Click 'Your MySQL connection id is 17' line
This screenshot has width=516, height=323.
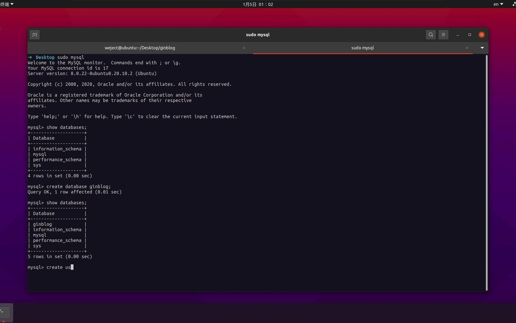coord(68,68)
